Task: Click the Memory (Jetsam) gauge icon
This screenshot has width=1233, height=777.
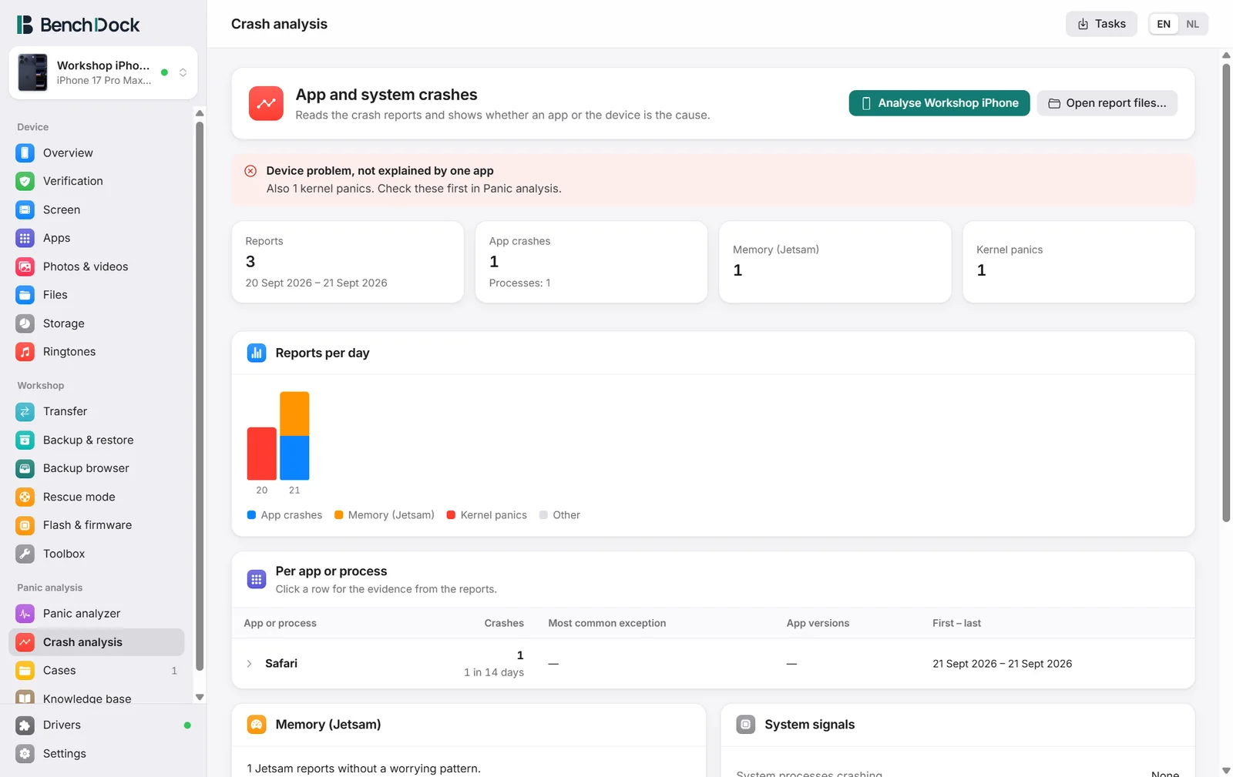Action: pyautogui.click(x=257, y=725)
